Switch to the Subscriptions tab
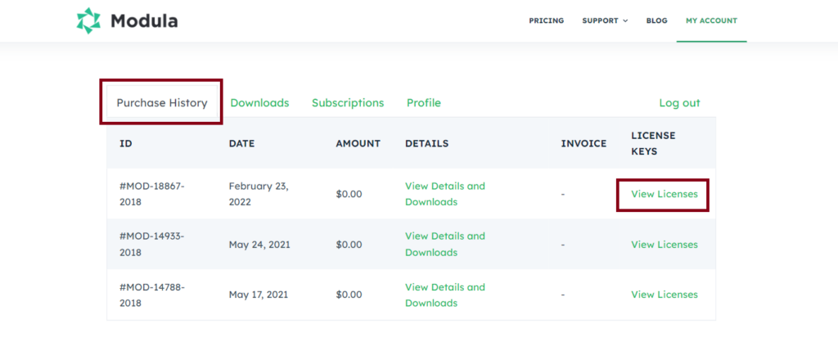This screenshot has height=360, width=838. [x=347, y=103]
